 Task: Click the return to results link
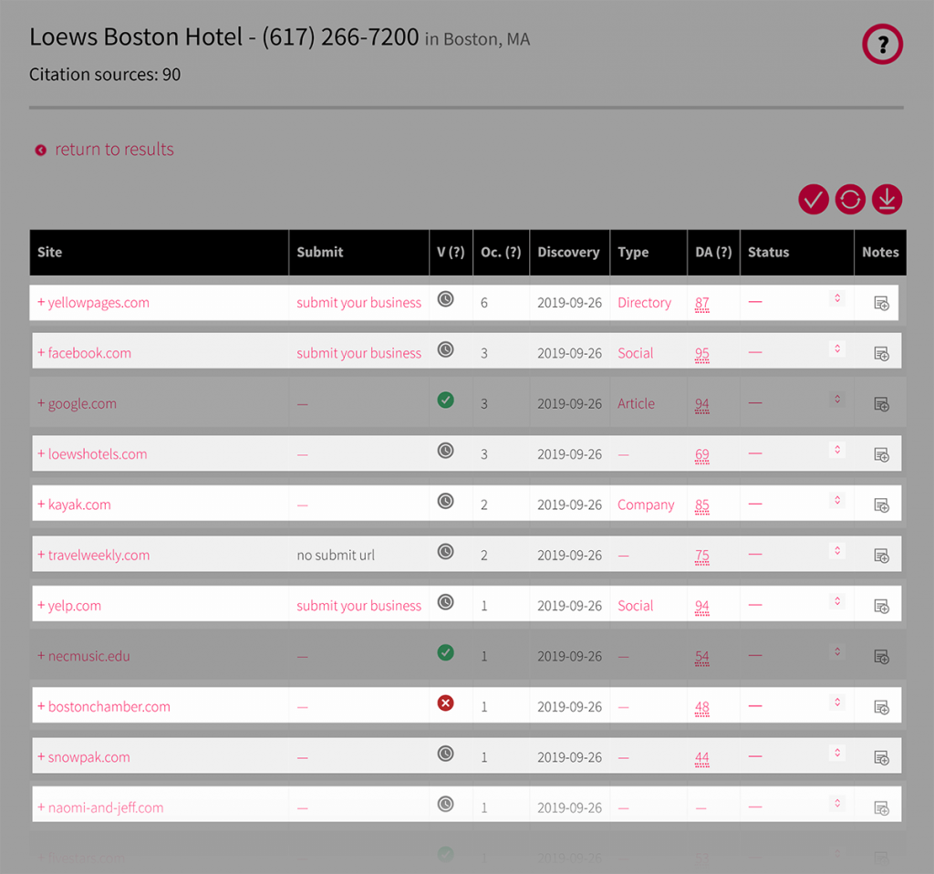tap(114, 150)
